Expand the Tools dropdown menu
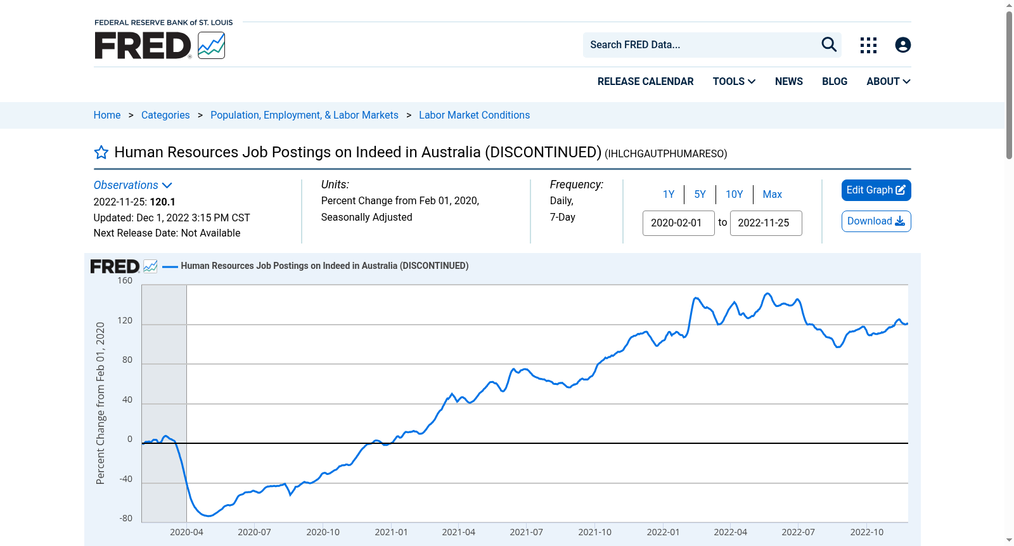This screenshot has width=1014, height=546. tap(734, 82)
